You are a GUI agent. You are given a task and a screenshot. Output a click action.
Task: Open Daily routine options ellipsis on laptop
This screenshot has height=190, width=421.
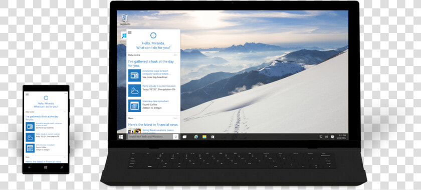175,55
